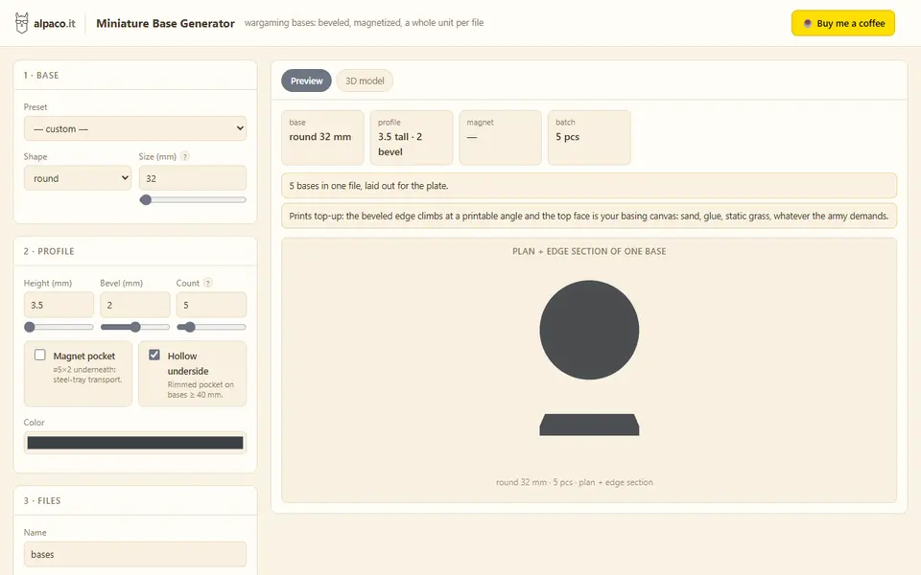Image resolution: width=921 pixels, height=575 pixels.
Task: Click the Buy me a coffee button
Action: (x=843, y=23)
